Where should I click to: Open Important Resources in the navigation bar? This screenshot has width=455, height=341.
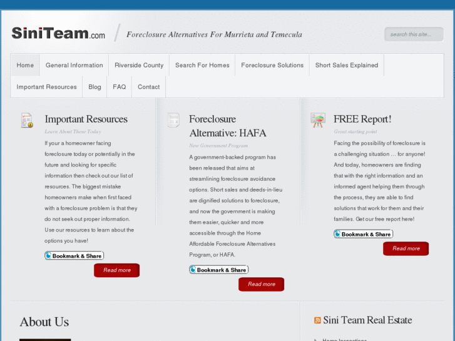46,87
